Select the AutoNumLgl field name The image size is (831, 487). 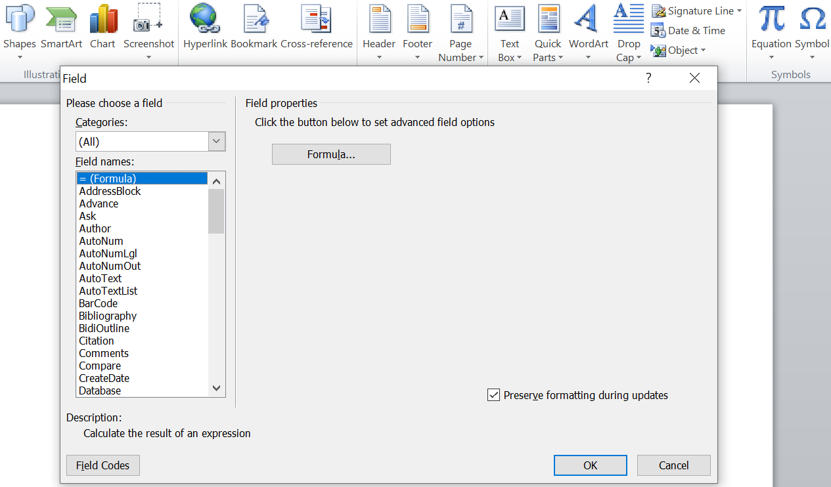click(x=142, y=253)
